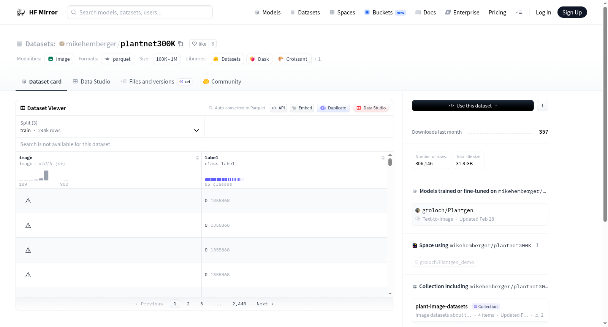Click the label class distribution bar
The height and width of the screenshot is (327, 608).
[x=224, y=180]
